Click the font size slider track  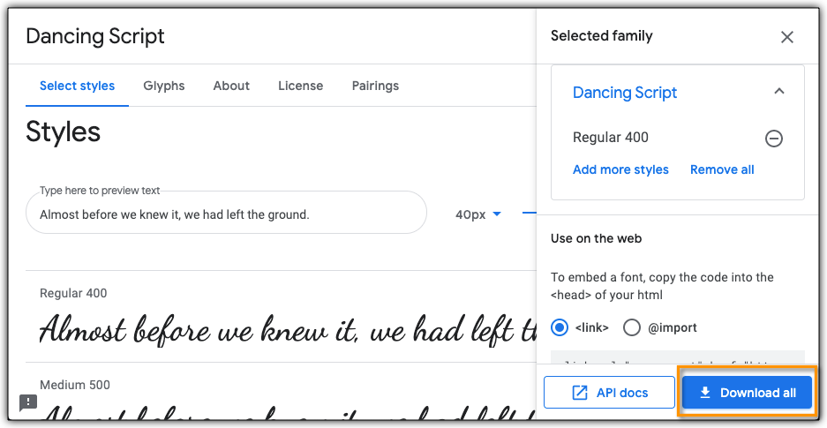[x=529, y=213]
